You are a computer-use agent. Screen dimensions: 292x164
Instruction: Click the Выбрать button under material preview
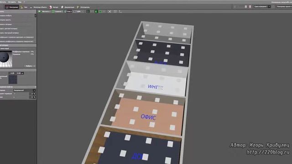30,66
